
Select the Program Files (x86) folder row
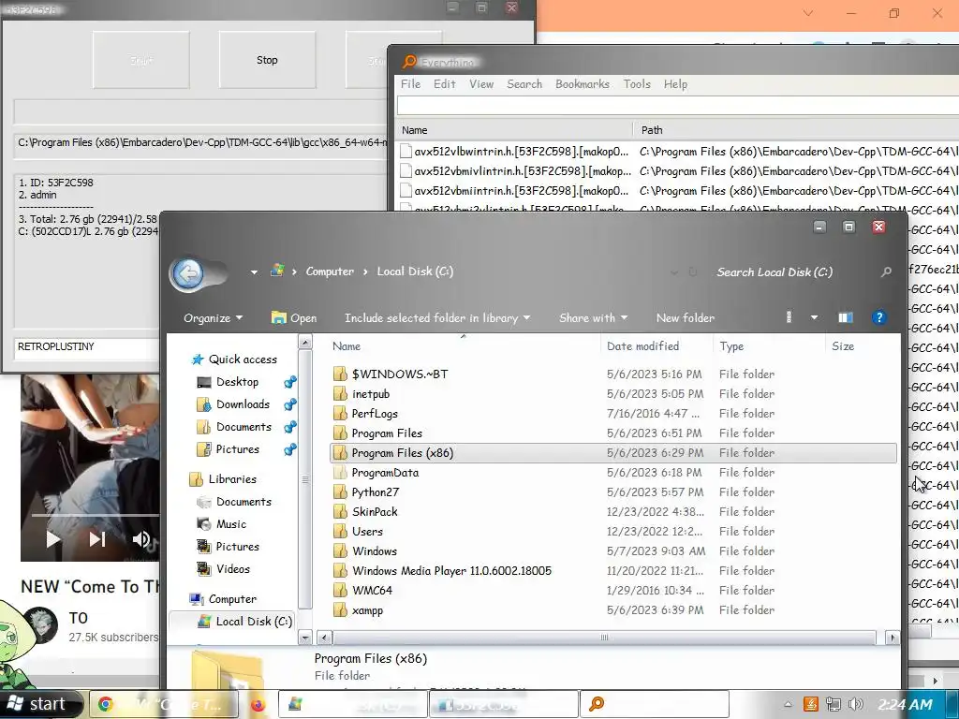click(613, 452)
